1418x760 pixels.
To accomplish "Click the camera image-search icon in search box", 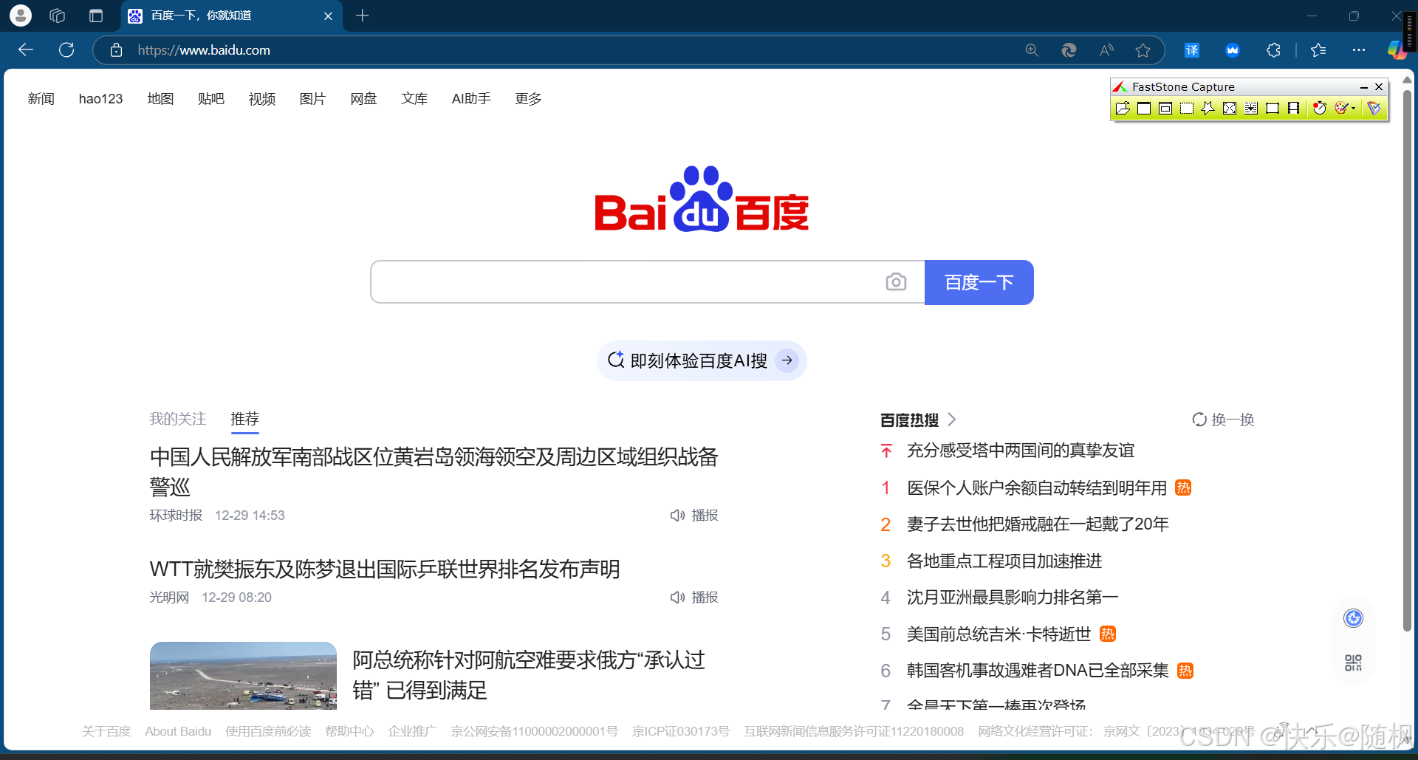I will tap(896, 281).
